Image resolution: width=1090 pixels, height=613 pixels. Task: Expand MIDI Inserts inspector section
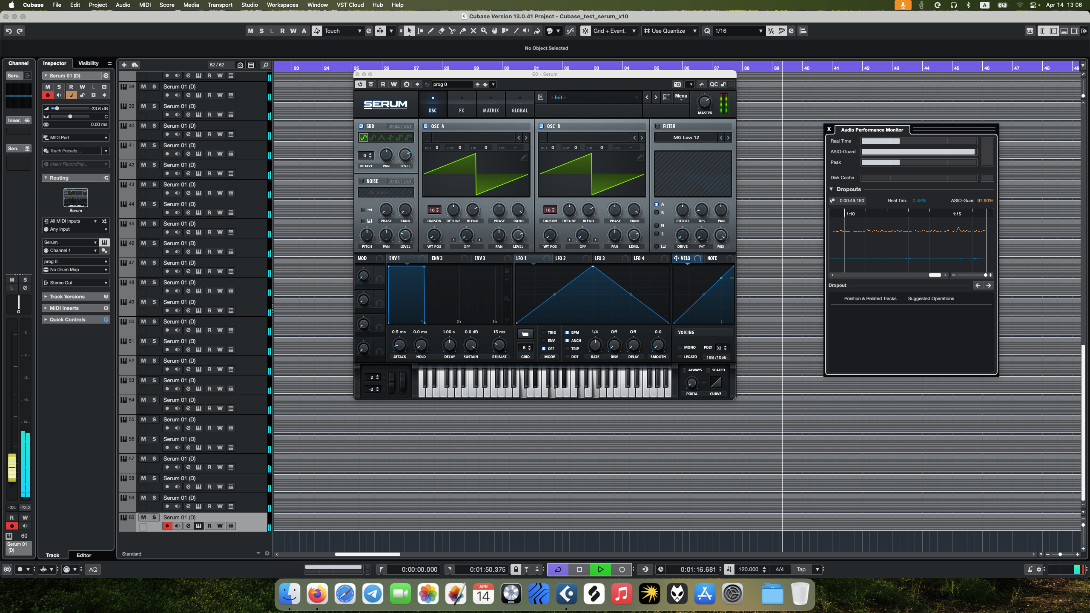76,308
